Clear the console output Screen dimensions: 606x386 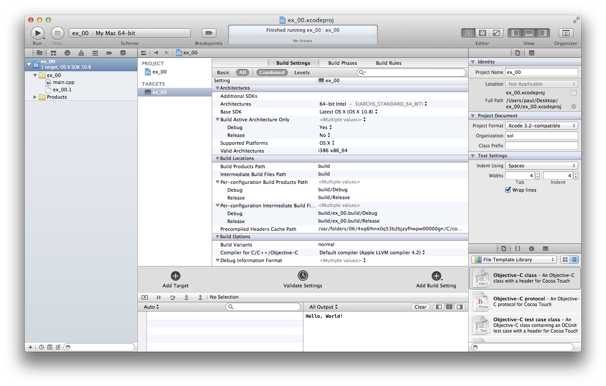point(420,307)
